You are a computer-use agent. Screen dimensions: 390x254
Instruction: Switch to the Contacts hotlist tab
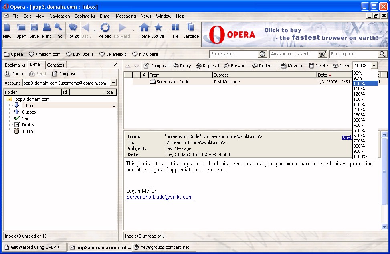pos(56,65)
